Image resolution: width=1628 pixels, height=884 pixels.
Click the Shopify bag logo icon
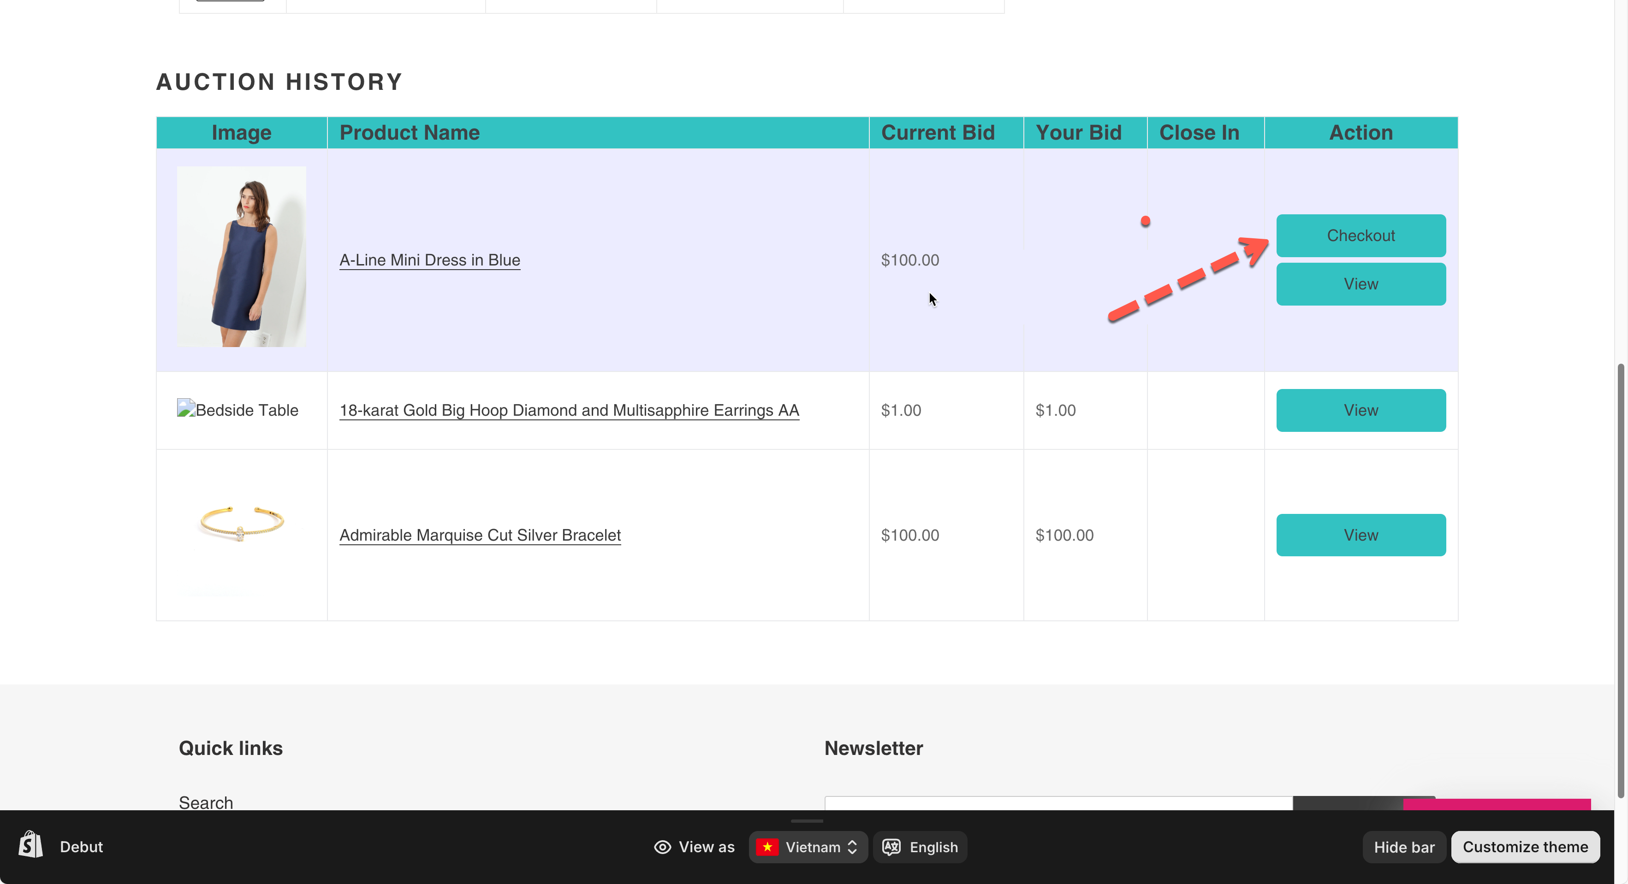point(30,845)
